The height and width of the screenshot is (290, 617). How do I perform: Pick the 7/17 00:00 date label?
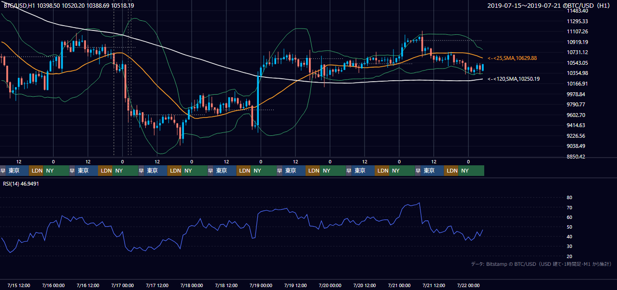click(123, 285)
